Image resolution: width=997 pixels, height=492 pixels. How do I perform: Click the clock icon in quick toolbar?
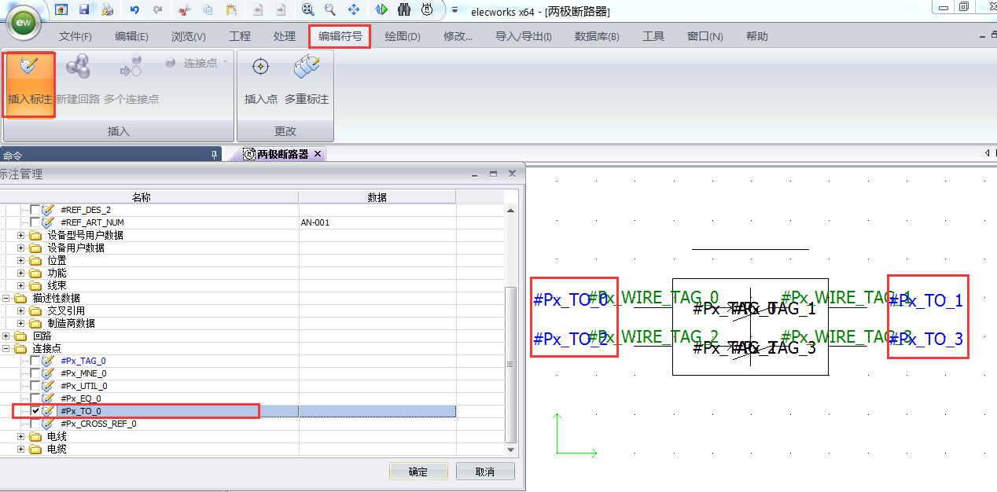(x=427, y=9)
